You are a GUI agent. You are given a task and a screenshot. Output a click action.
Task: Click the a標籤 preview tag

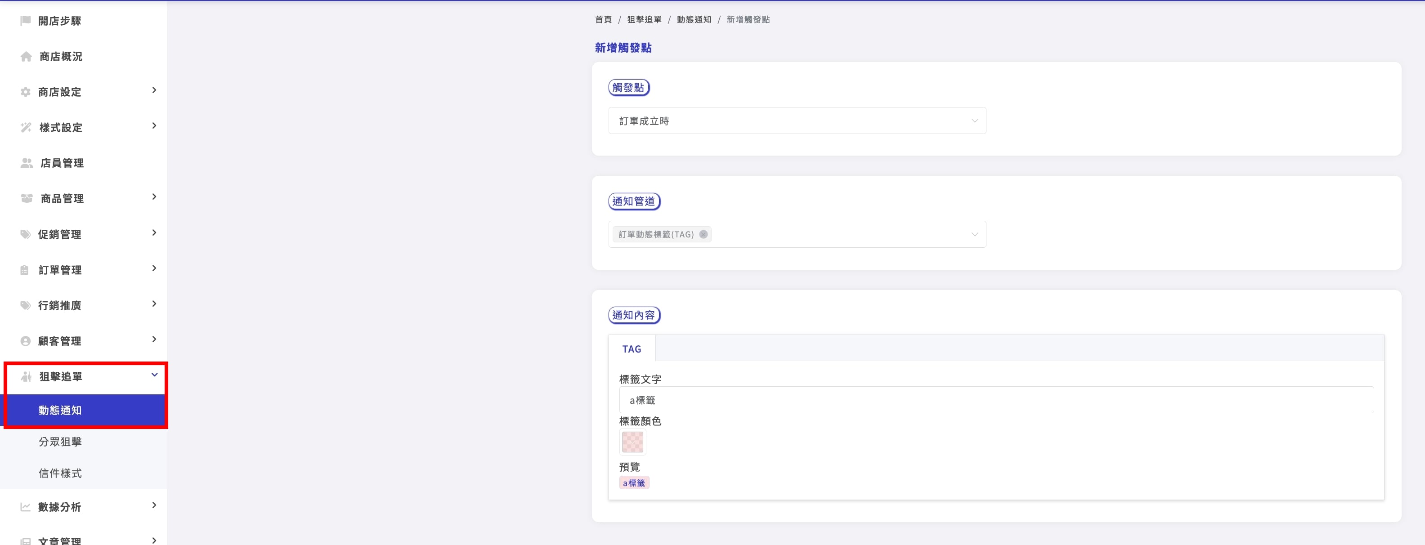click(634, 482)
